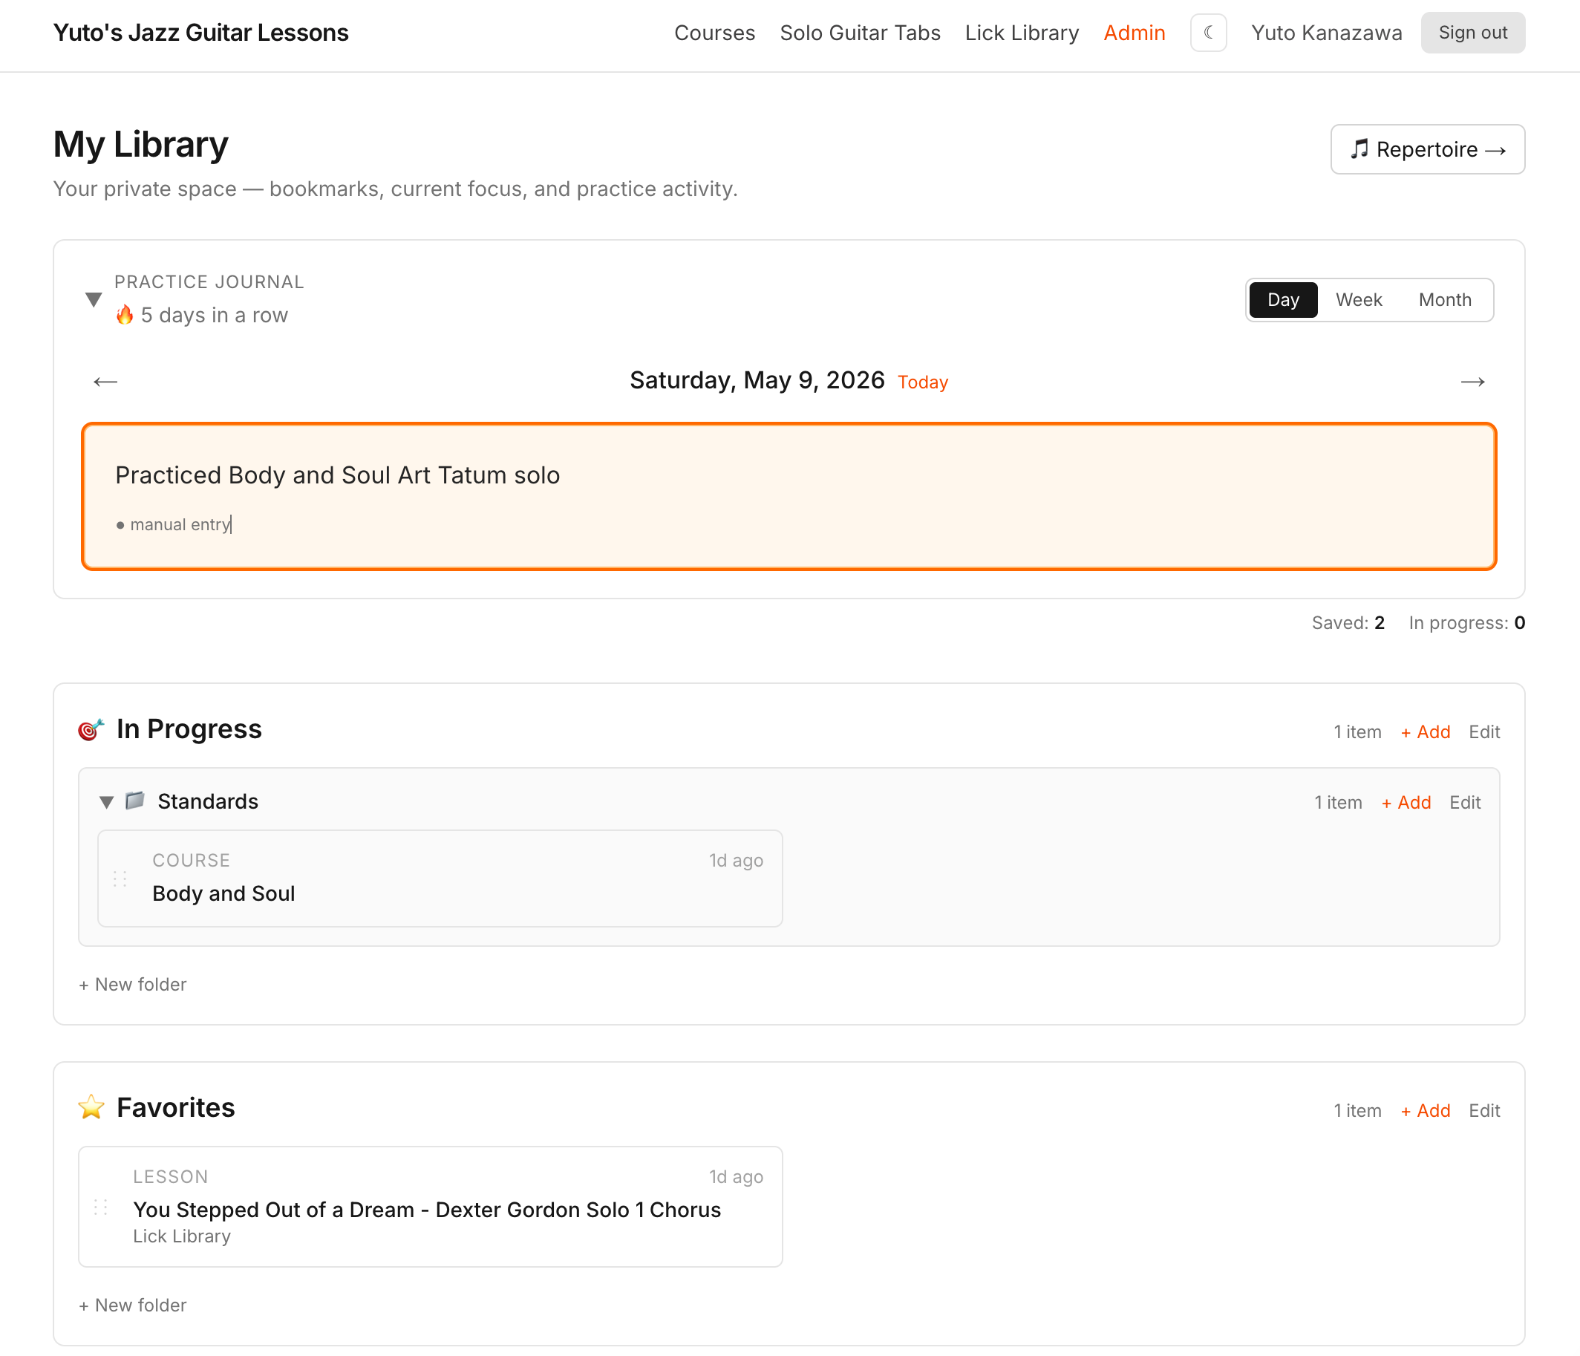Go to next day arrow
This screenshot has height=1356, width=1580.
click(x=1472, y=381)
